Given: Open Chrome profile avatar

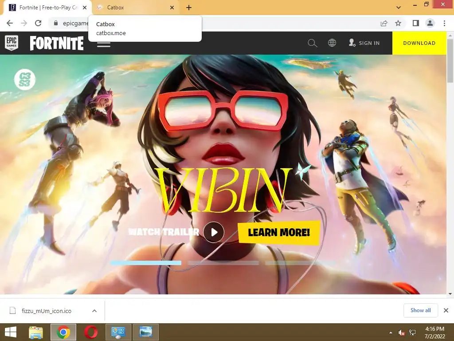Looking at the screenshot, I should (430, 23).
